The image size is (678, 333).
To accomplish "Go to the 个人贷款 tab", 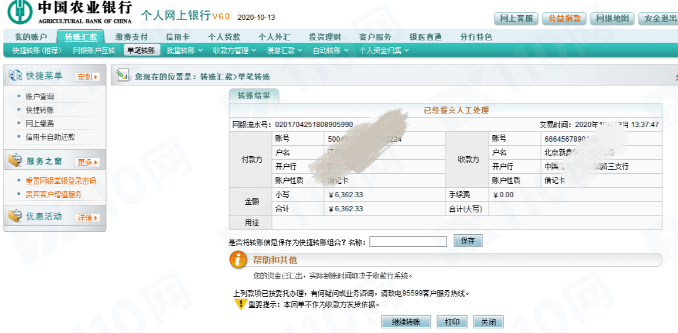I will click(x=224, y=37).
